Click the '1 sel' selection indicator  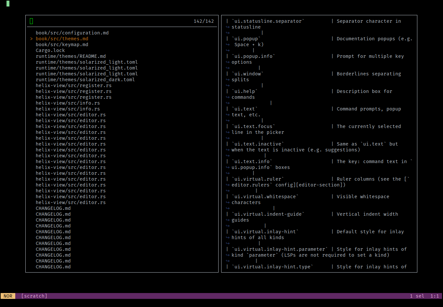(417, 296)
